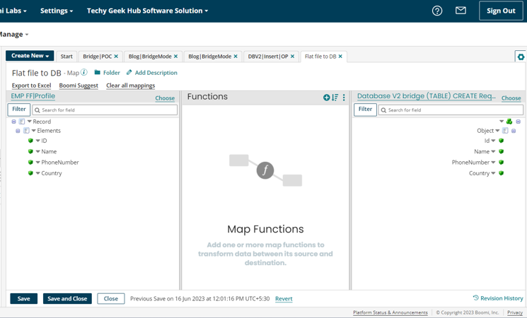Switch to the DBV2|OP tab
The image size is (527, 318).
point(267,57)
